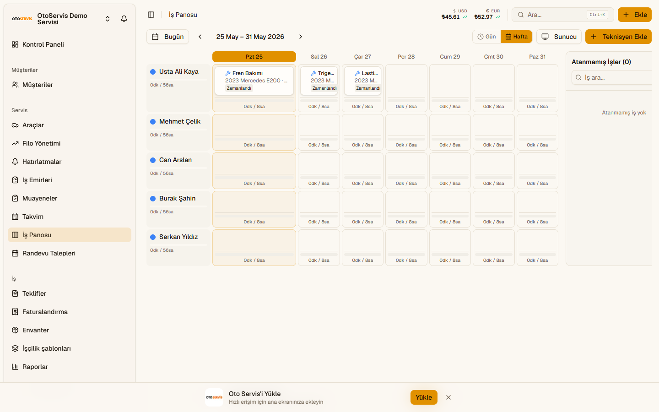Viewport: 659px width, 412px height.
Task: Go to the next week
Action: tap(301, 37)
